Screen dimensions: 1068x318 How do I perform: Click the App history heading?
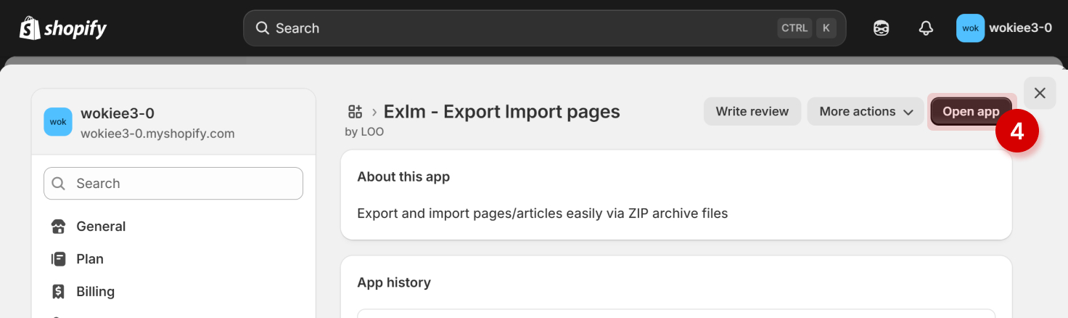[x=394, y=282]
